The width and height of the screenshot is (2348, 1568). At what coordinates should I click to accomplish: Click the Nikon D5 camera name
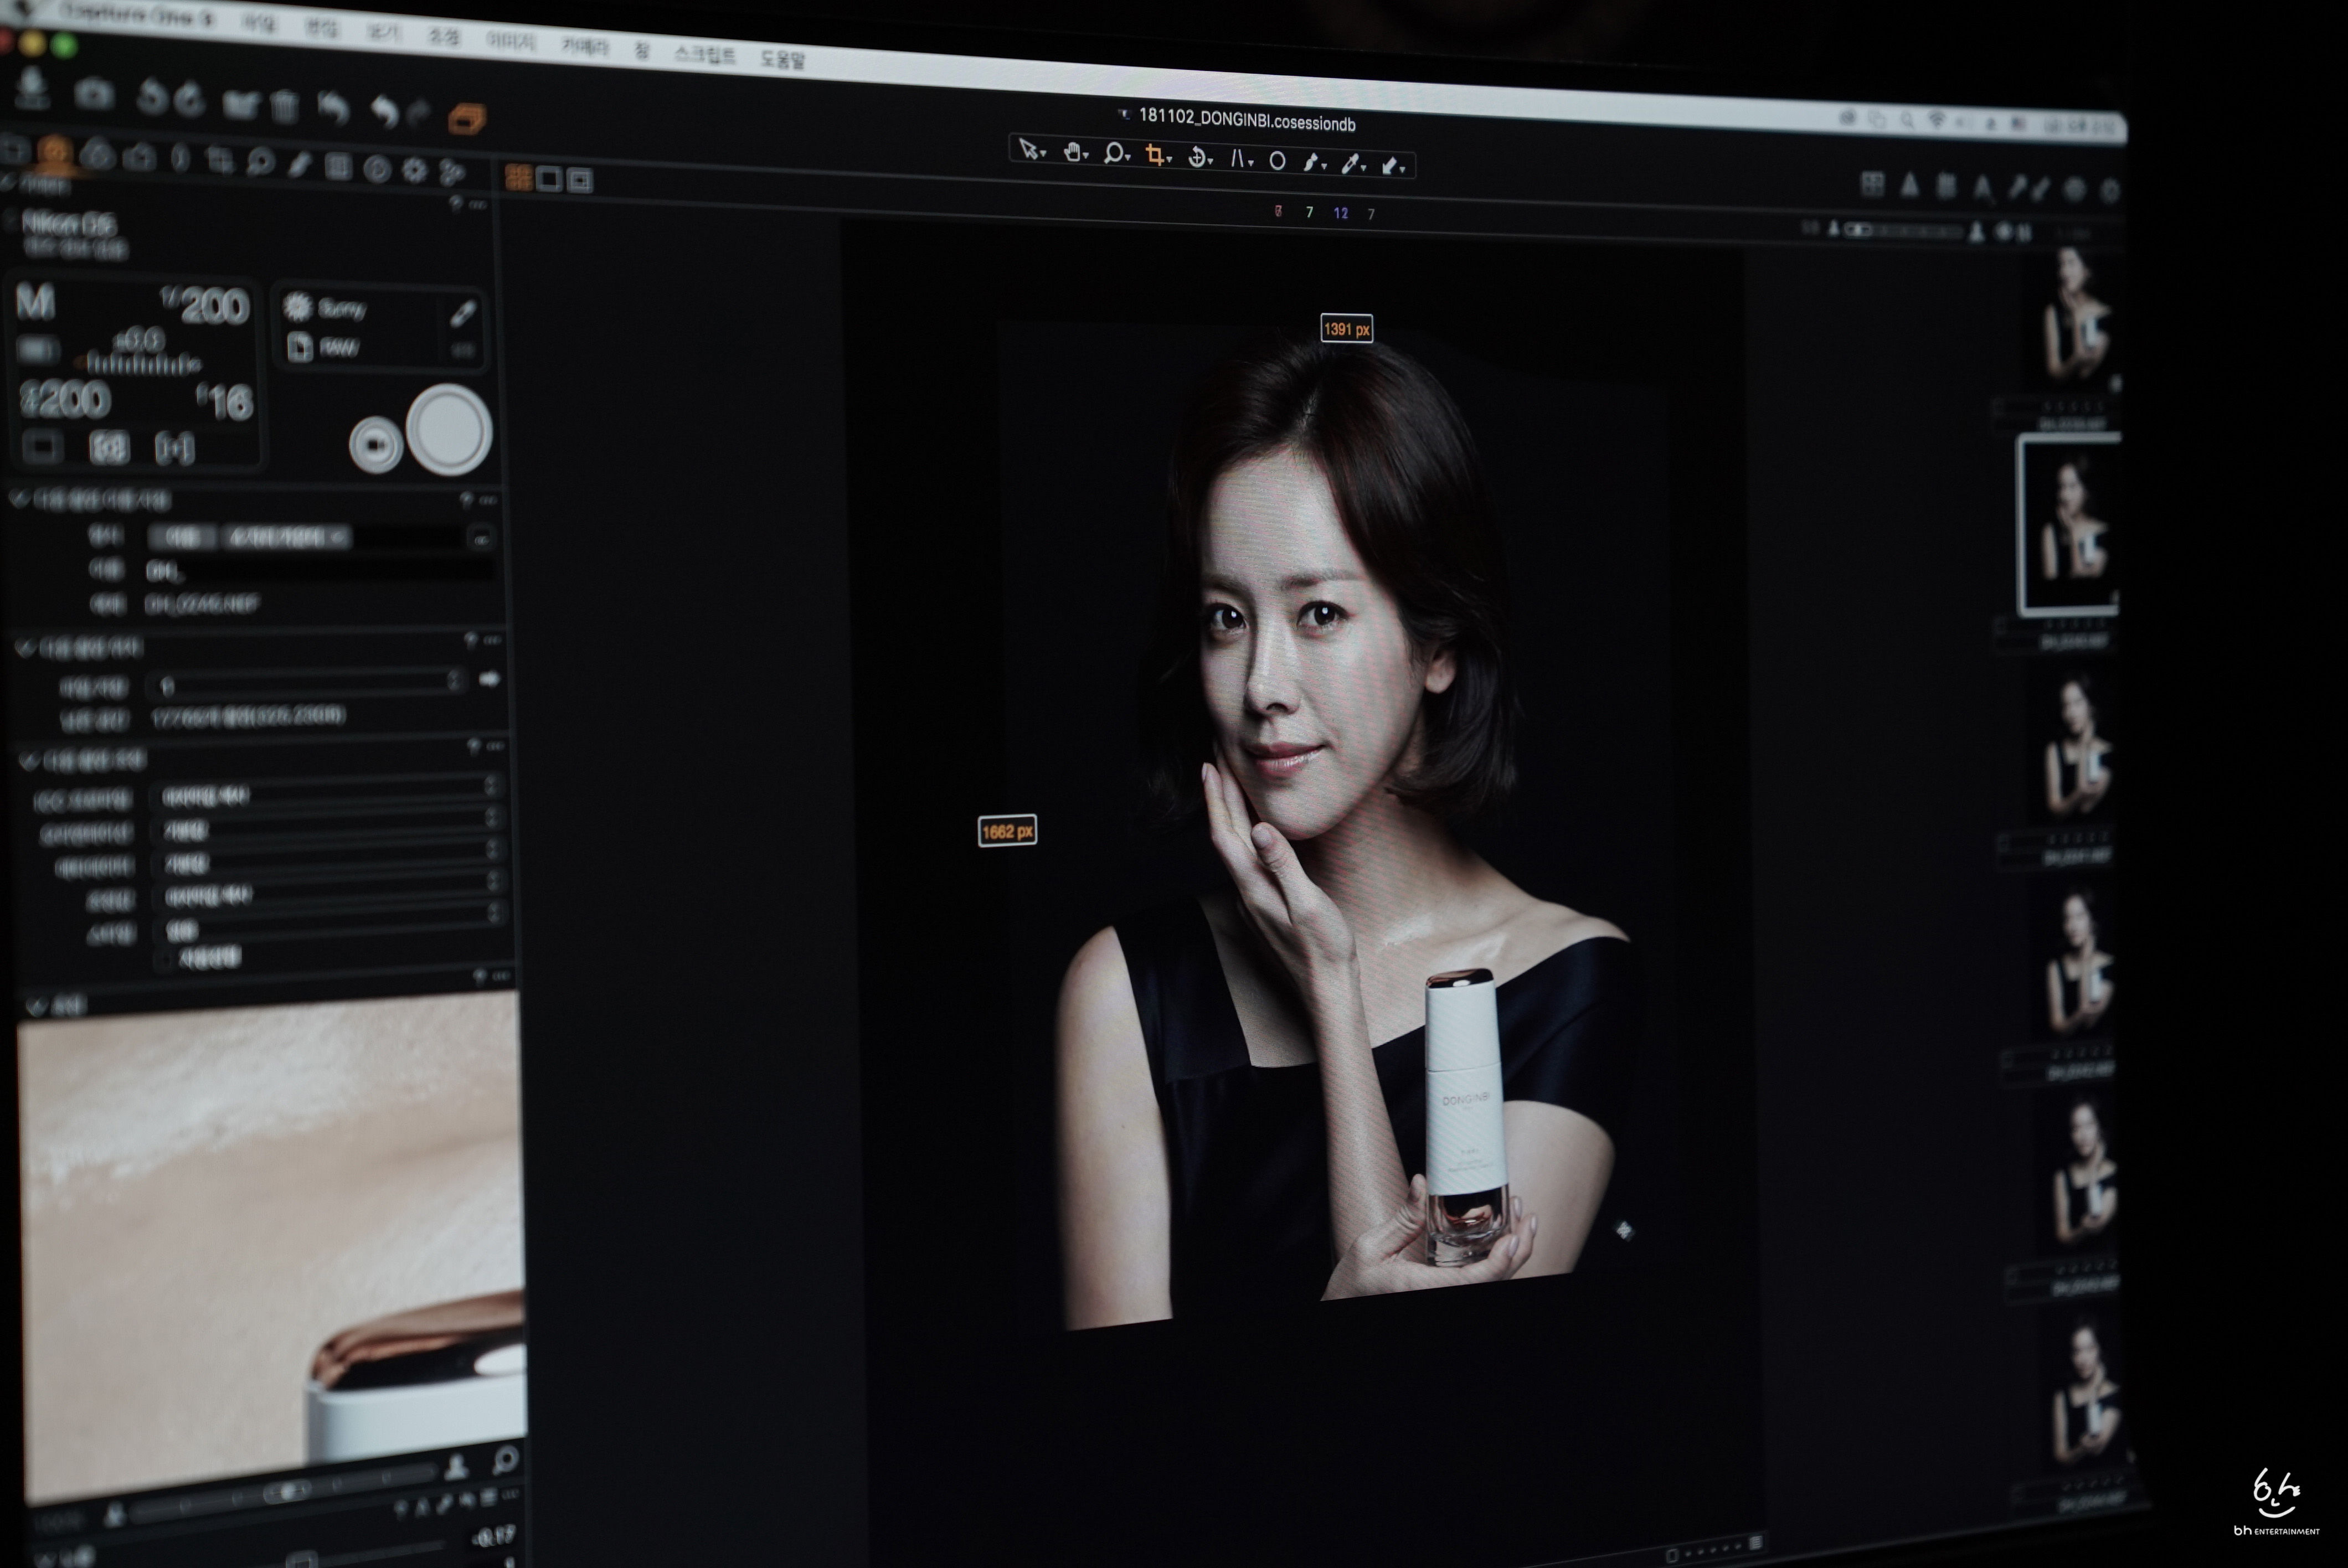(x=69, y=224)
